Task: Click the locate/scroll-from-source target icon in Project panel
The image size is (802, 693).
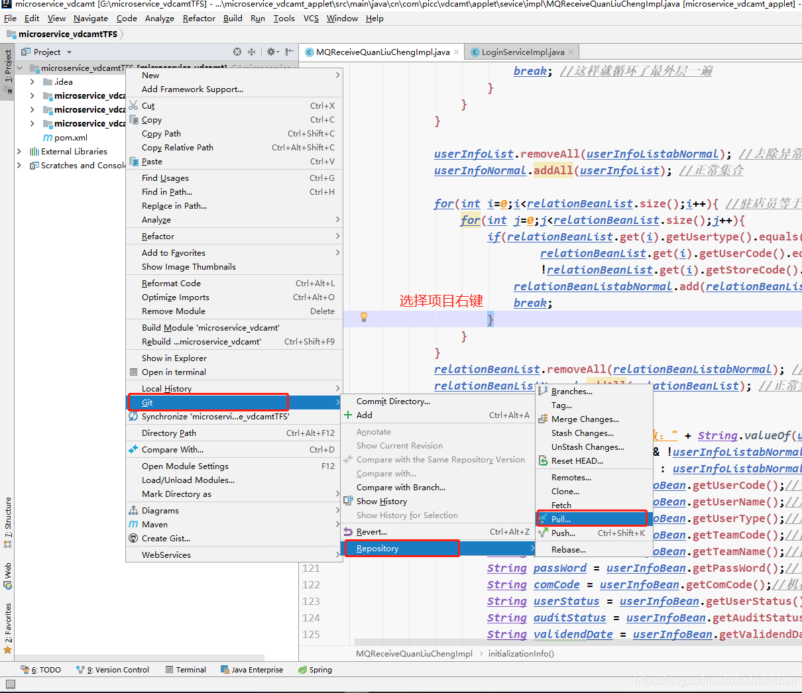Action: [x=237, y=52]
